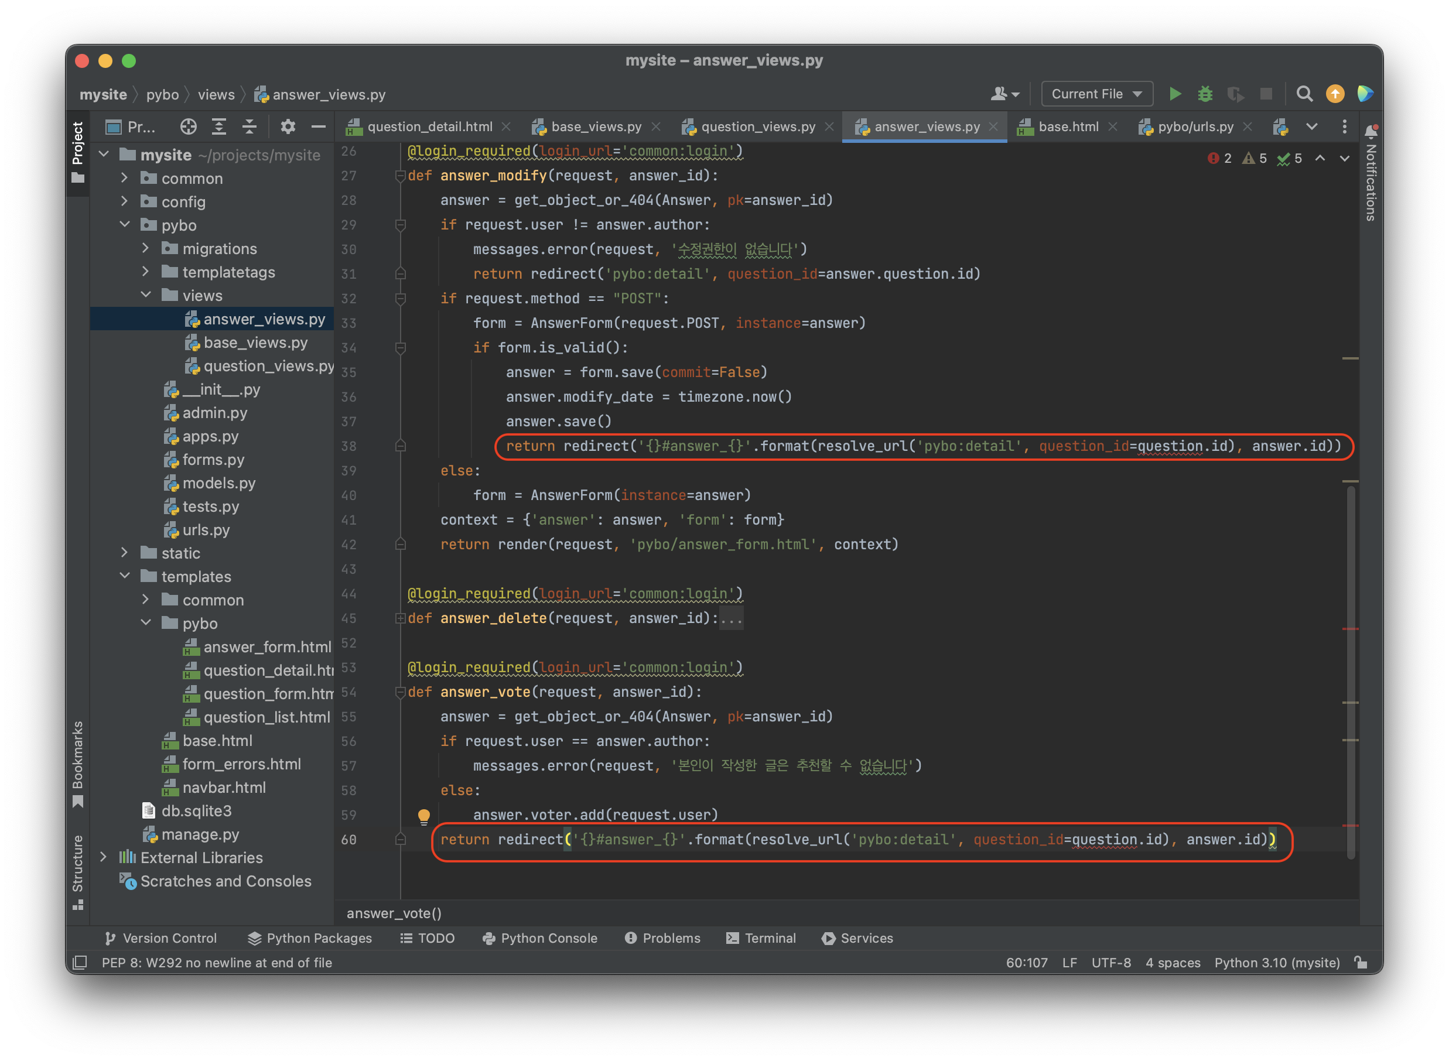Click the lightbulb quick-fix icon on line 59
The image size is (1449, 1061).
tap(424, 816)
